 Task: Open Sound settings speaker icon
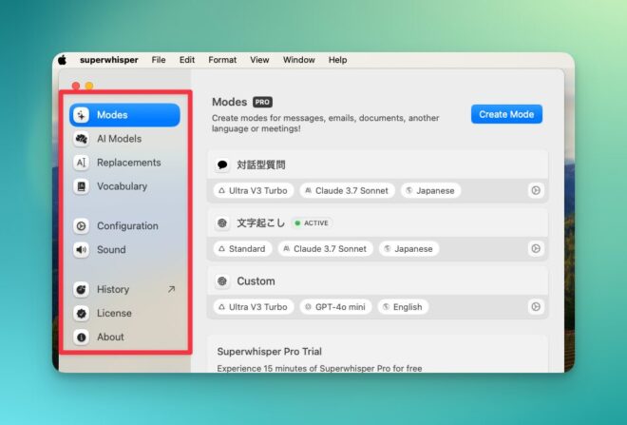pyautogui.click(x=82, y=250)
